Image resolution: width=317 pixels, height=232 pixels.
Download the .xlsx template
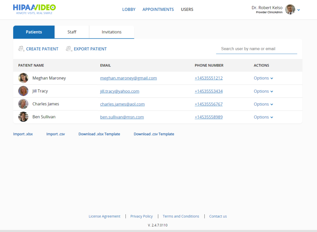pos(99,134)
